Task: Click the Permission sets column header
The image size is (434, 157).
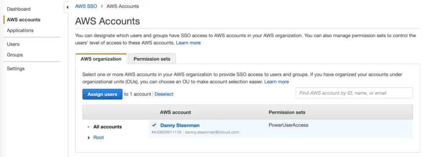Action: (x=287, y=112)
